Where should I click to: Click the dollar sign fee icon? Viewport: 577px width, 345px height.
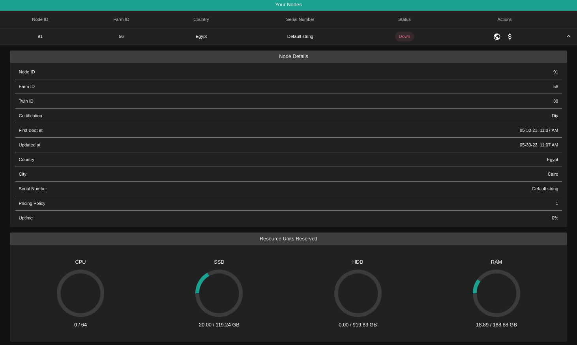510,37
